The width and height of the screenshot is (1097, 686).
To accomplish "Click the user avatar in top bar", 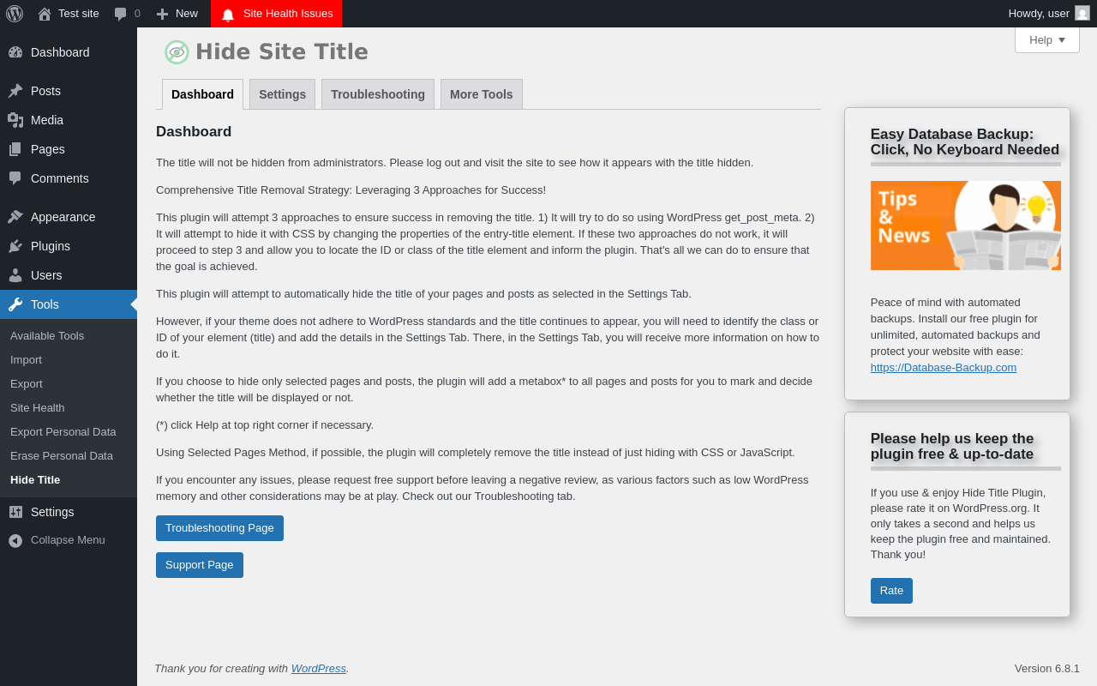I will 1082,13.
